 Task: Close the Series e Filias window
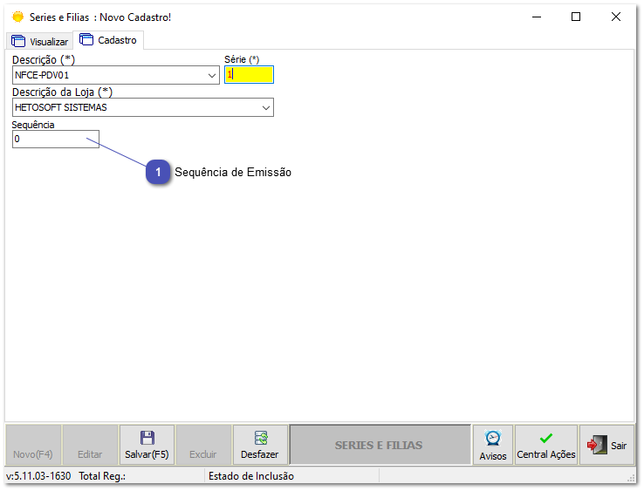pyautogui.click(x=616, y=17)
